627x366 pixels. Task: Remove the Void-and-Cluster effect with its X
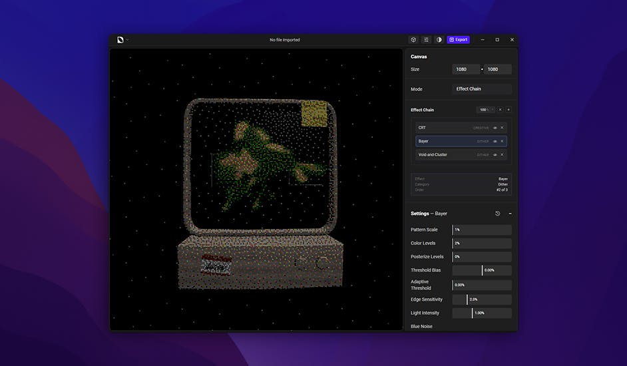(x=502, y=154)
